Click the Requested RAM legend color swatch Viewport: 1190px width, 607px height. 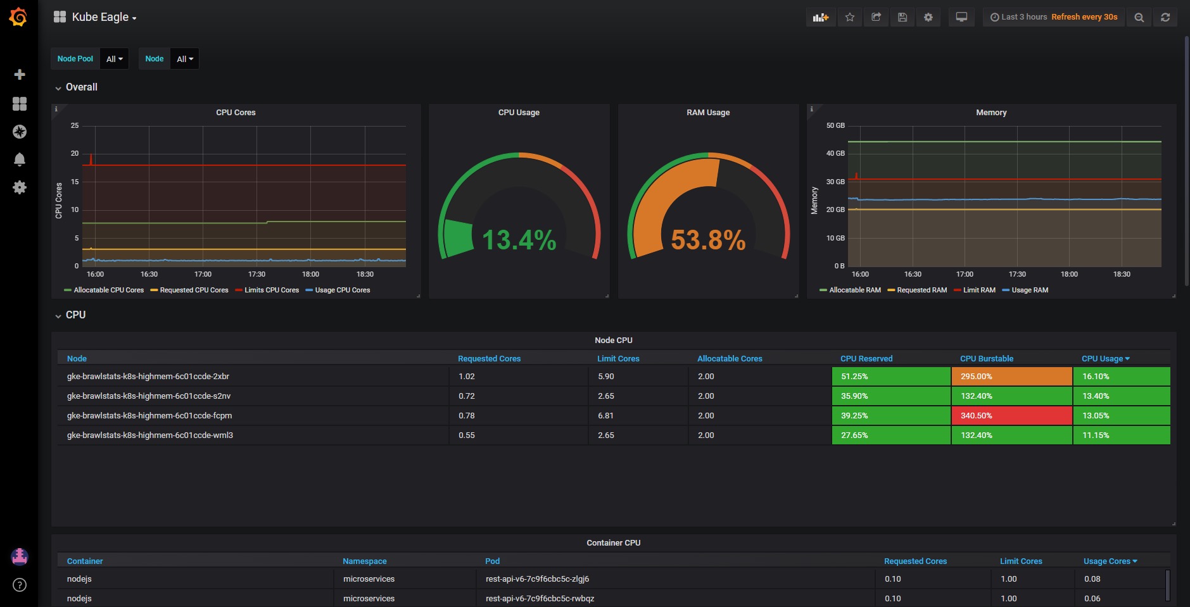coord(891,290)
